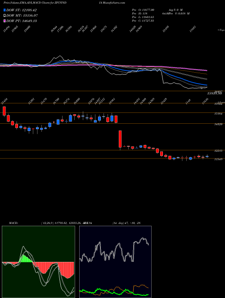Click the 15981 label above candlestick chart
This screenshot has width=225, height=298.
click(x=112, y=102)
